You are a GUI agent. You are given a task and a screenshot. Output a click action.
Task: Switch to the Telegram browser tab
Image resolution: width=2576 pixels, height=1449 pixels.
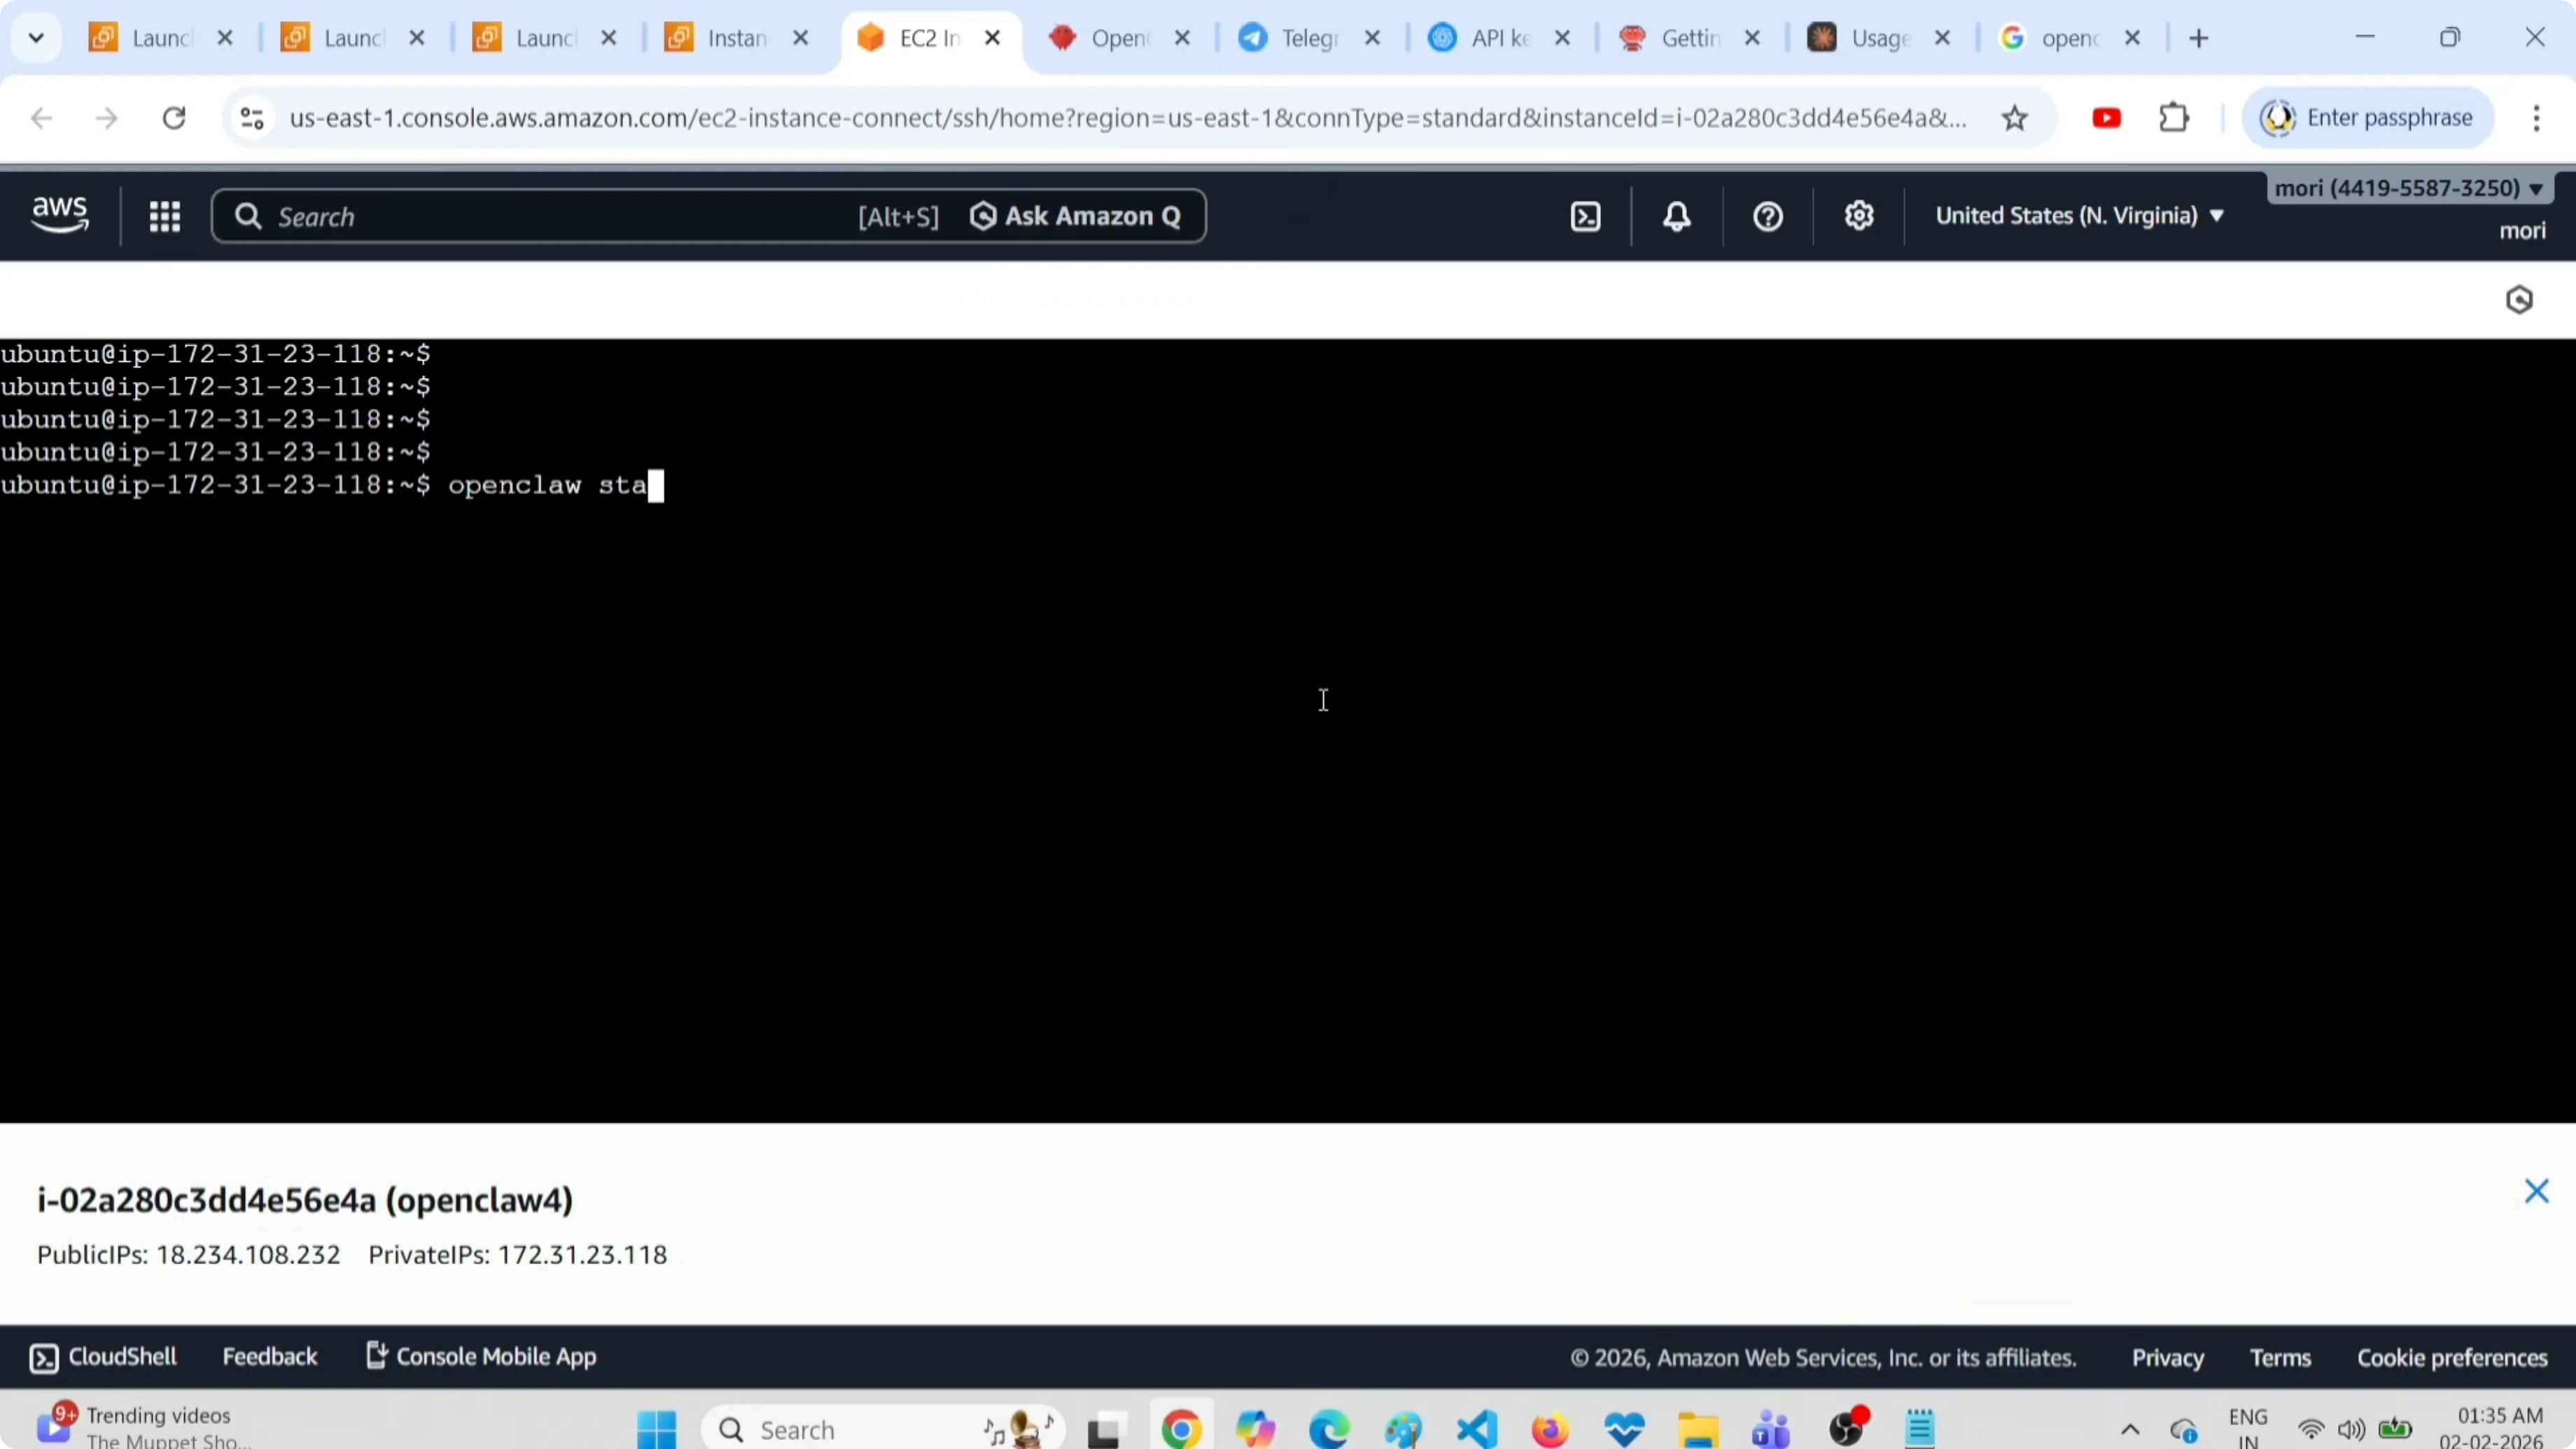[x=1300, y=38]
